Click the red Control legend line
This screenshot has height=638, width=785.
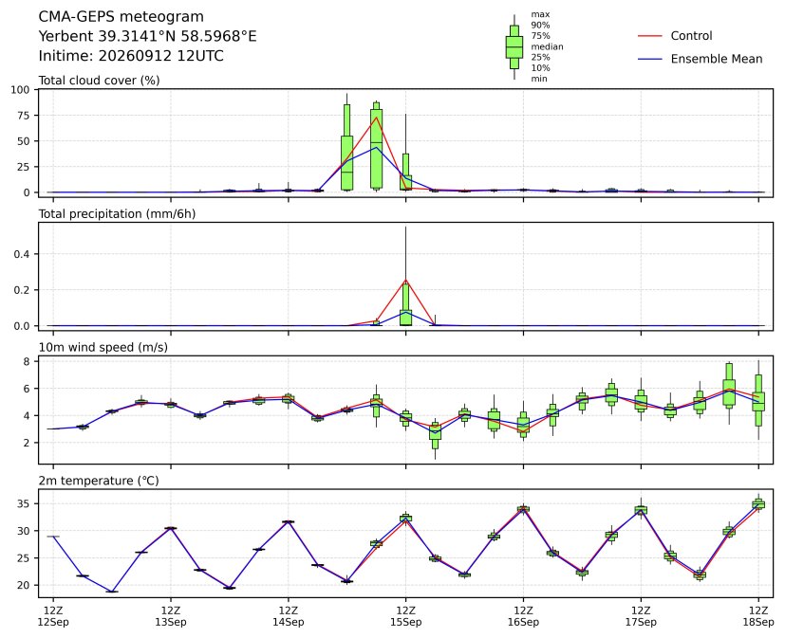click(x=650, y=36)
